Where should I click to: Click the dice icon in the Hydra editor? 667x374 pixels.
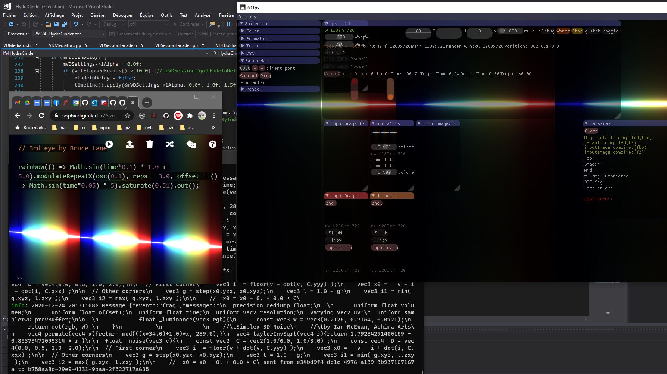[x=191, y=145]
